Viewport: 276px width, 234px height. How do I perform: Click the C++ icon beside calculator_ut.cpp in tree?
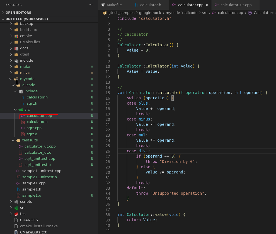tap(21, 146)
